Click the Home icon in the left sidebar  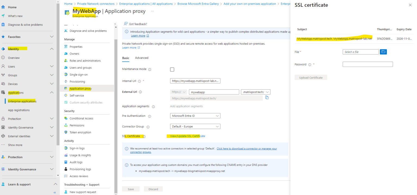point(3,7)
